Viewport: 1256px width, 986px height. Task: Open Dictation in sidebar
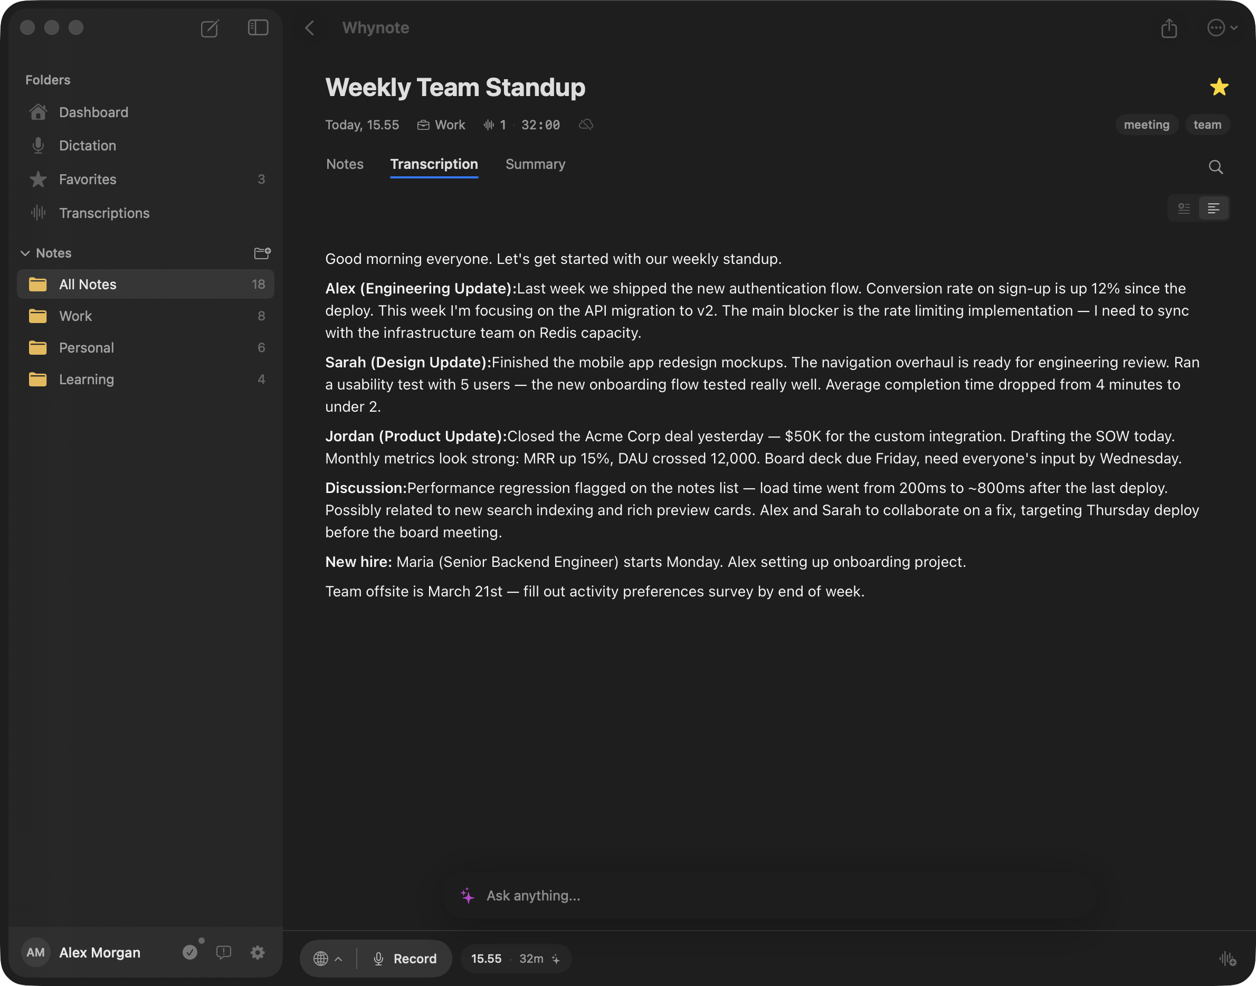[146, 146]
